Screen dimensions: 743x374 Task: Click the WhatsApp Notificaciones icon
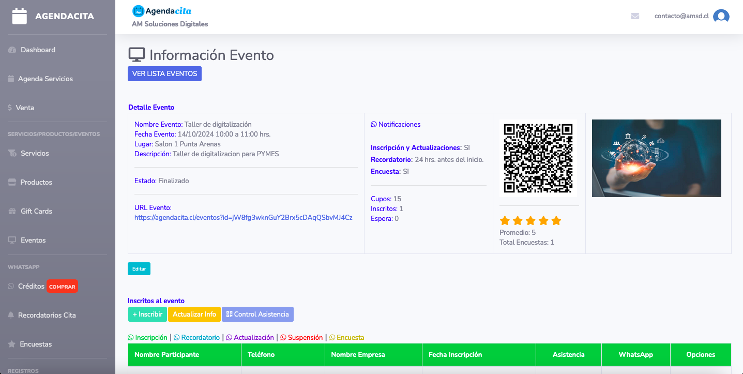[x=374, y=125]
